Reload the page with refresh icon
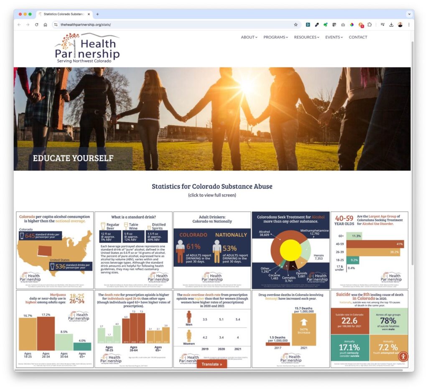This screenshot has height=390, width=428. click(37, 25)
